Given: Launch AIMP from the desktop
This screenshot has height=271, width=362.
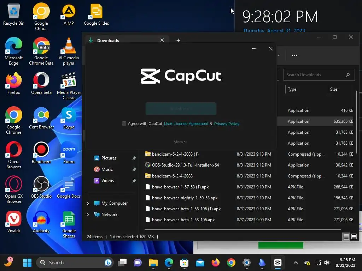Looking at the screenshot, I should 69,14.
